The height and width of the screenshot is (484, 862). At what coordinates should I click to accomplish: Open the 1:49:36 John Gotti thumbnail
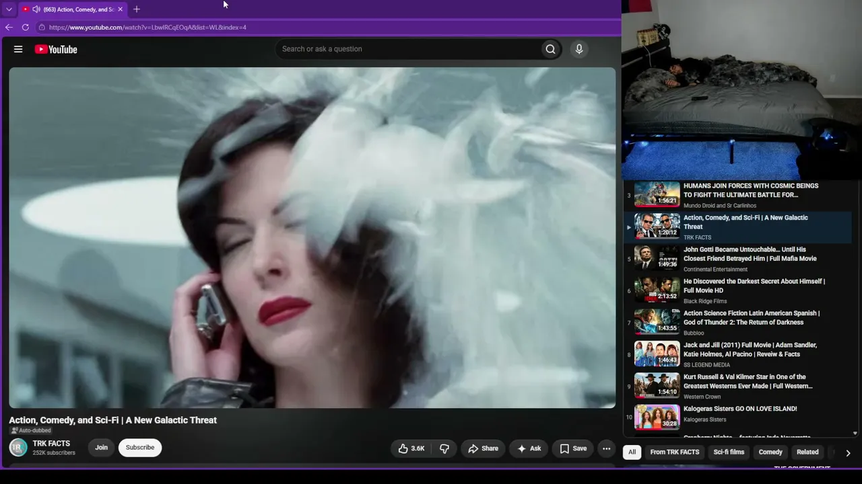(x=657, y=258)
